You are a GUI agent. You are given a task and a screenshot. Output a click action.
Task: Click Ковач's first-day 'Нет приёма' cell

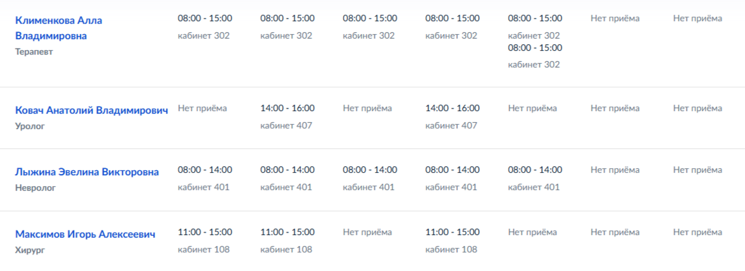point(203,108)
